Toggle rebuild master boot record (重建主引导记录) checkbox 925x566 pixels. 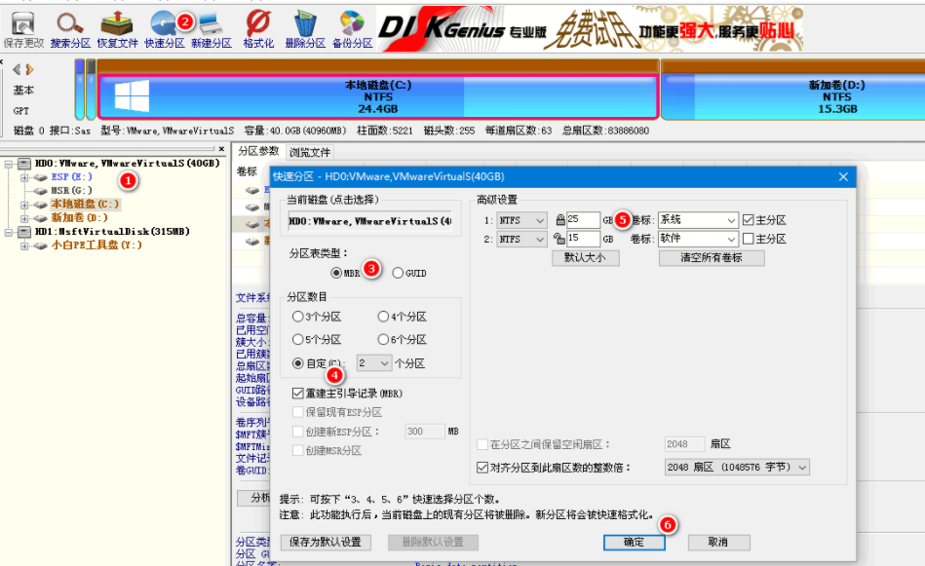(x=298, y=394)
